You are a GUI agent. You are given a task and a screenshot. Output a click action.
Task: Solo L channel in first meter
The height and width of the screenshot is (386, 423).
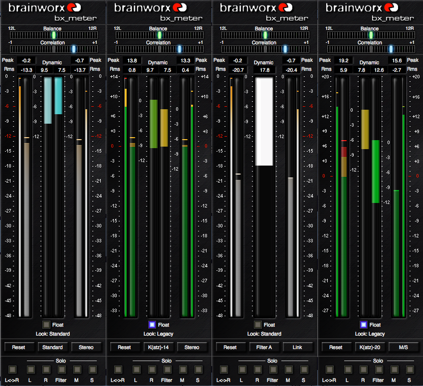click(31, 370)
